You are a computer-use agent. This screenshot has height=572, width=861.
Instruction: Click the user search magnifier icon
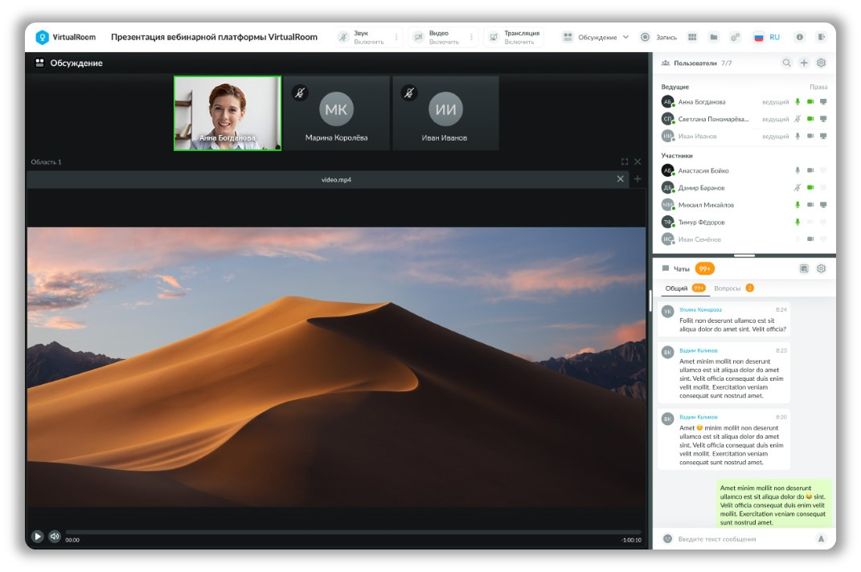(x=786, y=63)
